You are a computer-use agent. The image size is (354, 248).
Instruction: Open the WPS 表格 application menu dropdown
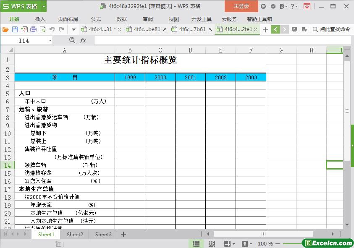pos(44,6)
